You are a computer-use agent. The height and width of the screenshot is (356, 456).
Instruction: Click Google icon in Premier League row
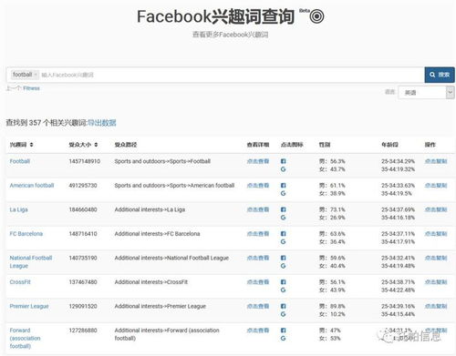pyautogui.click(x=283, y=314)
